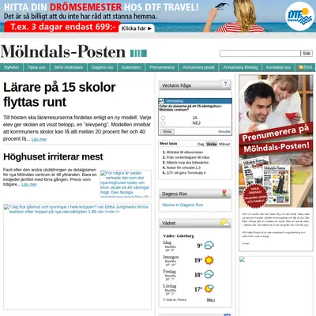Click the Väder: Göteborg heading
The height and width of the screenshot is (316, 316).
click(x=179, y=236)
